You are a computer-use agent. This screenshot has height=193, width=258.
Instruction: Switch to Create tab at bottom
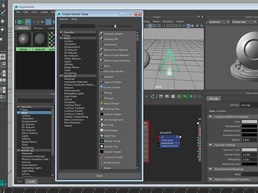[31, 181]
